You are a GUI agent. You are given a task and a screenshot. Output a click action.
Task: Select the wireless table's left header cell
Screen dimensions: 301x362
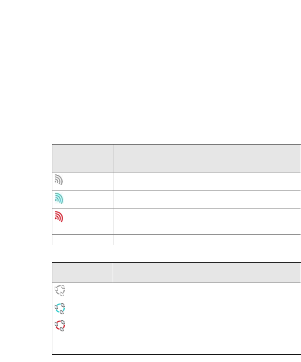pyautogui.click(x=83, y=158)
